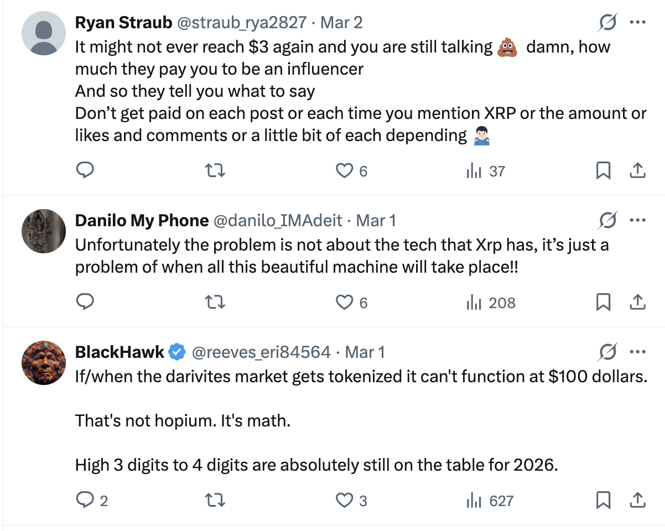The height and width of the screenshot is (531, 665).
Task: Like Ryan Straub's post
Action: click(x=345, y=170)
